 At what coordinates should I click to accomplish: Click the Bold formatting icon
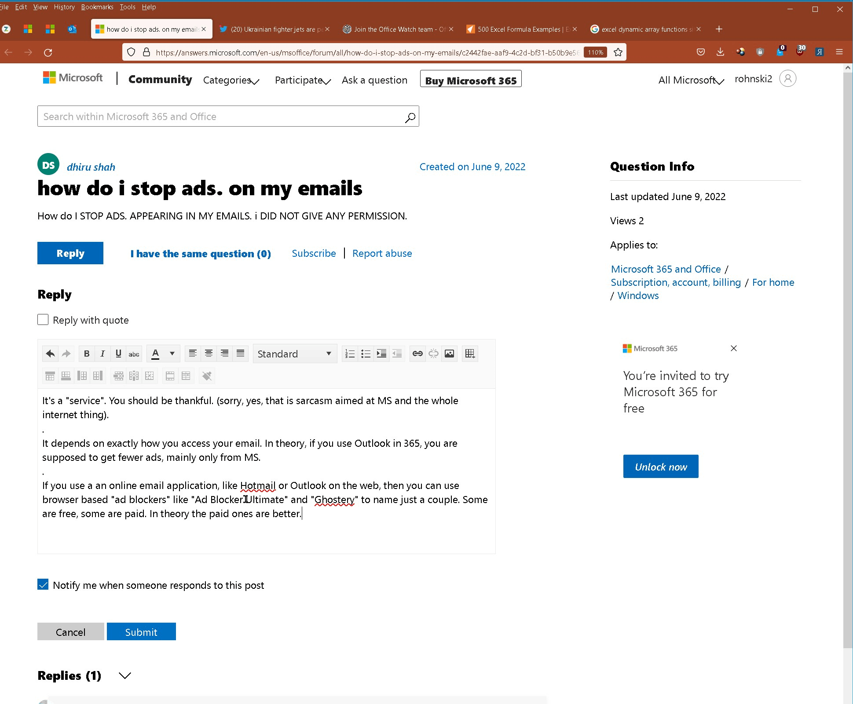click(87, 354)
